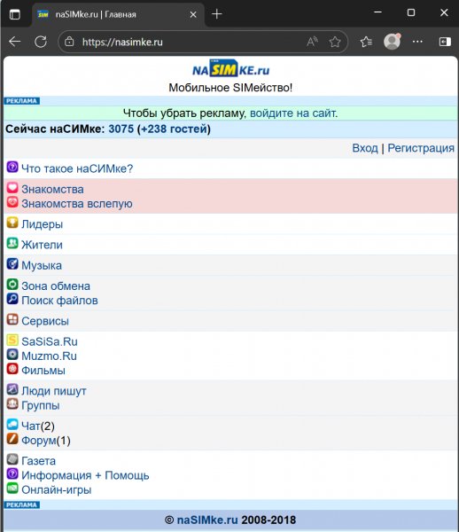The height and width of the screenshot is (532, 459).
Task: Follow the войдите на сайт link
Action: coord(293,113)
